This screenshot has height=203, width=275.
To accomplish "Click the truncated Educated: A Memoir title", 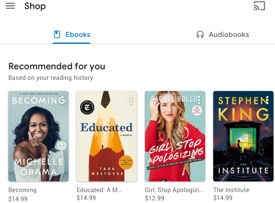I will click(99, 190).
